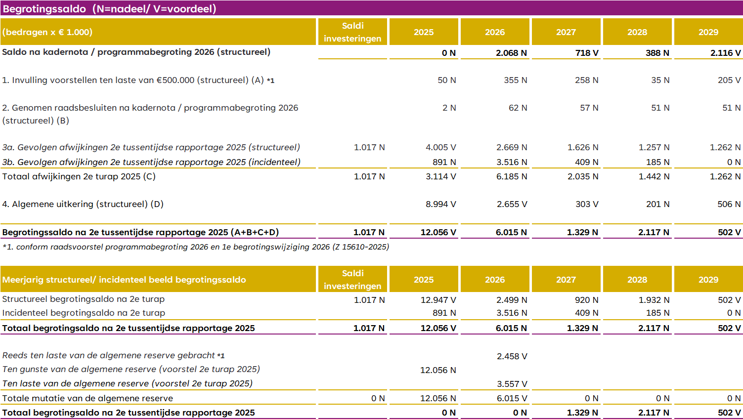
Task: Click the purple Begrotingssaldo title bar
Action: coord(371,9)
